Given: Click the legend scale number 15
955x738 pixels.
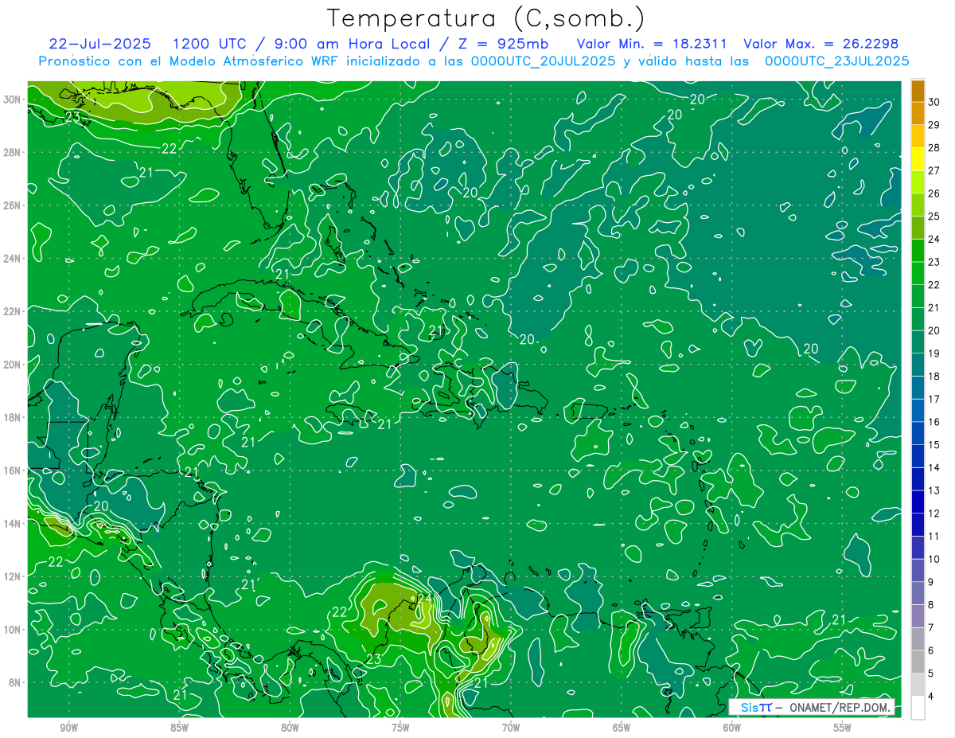Looking at the screenshot, I should (934, 445).
